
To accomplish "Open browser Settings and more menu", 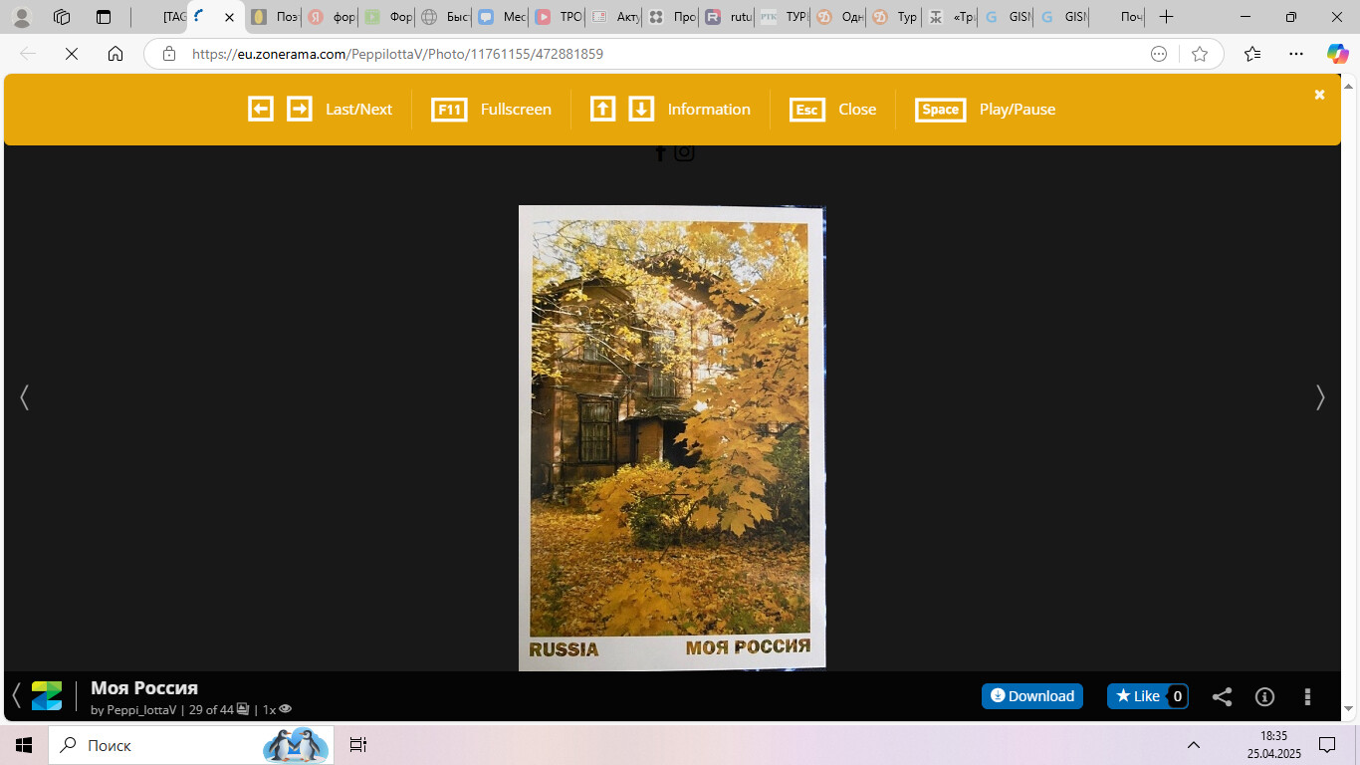I will [x=1295, y=54].
